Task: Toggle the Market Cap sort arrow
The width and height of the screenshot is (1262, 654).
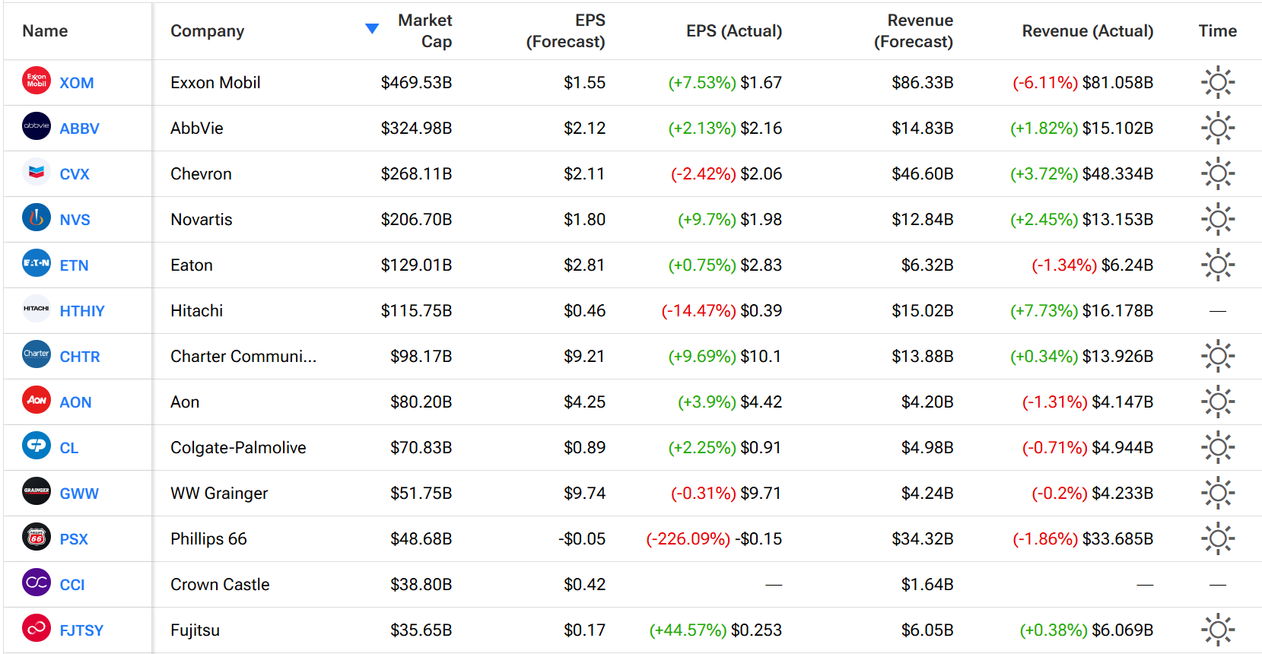Action: [372, 29]
